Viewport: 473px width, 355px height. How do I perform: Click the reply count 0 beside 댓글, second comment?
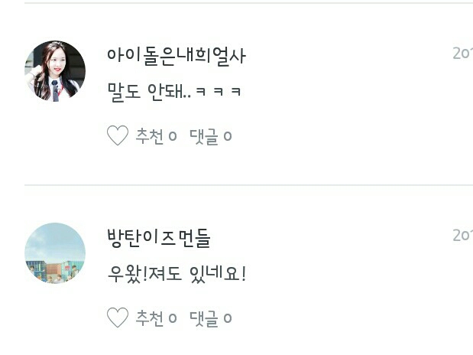[x=228, y=318]
